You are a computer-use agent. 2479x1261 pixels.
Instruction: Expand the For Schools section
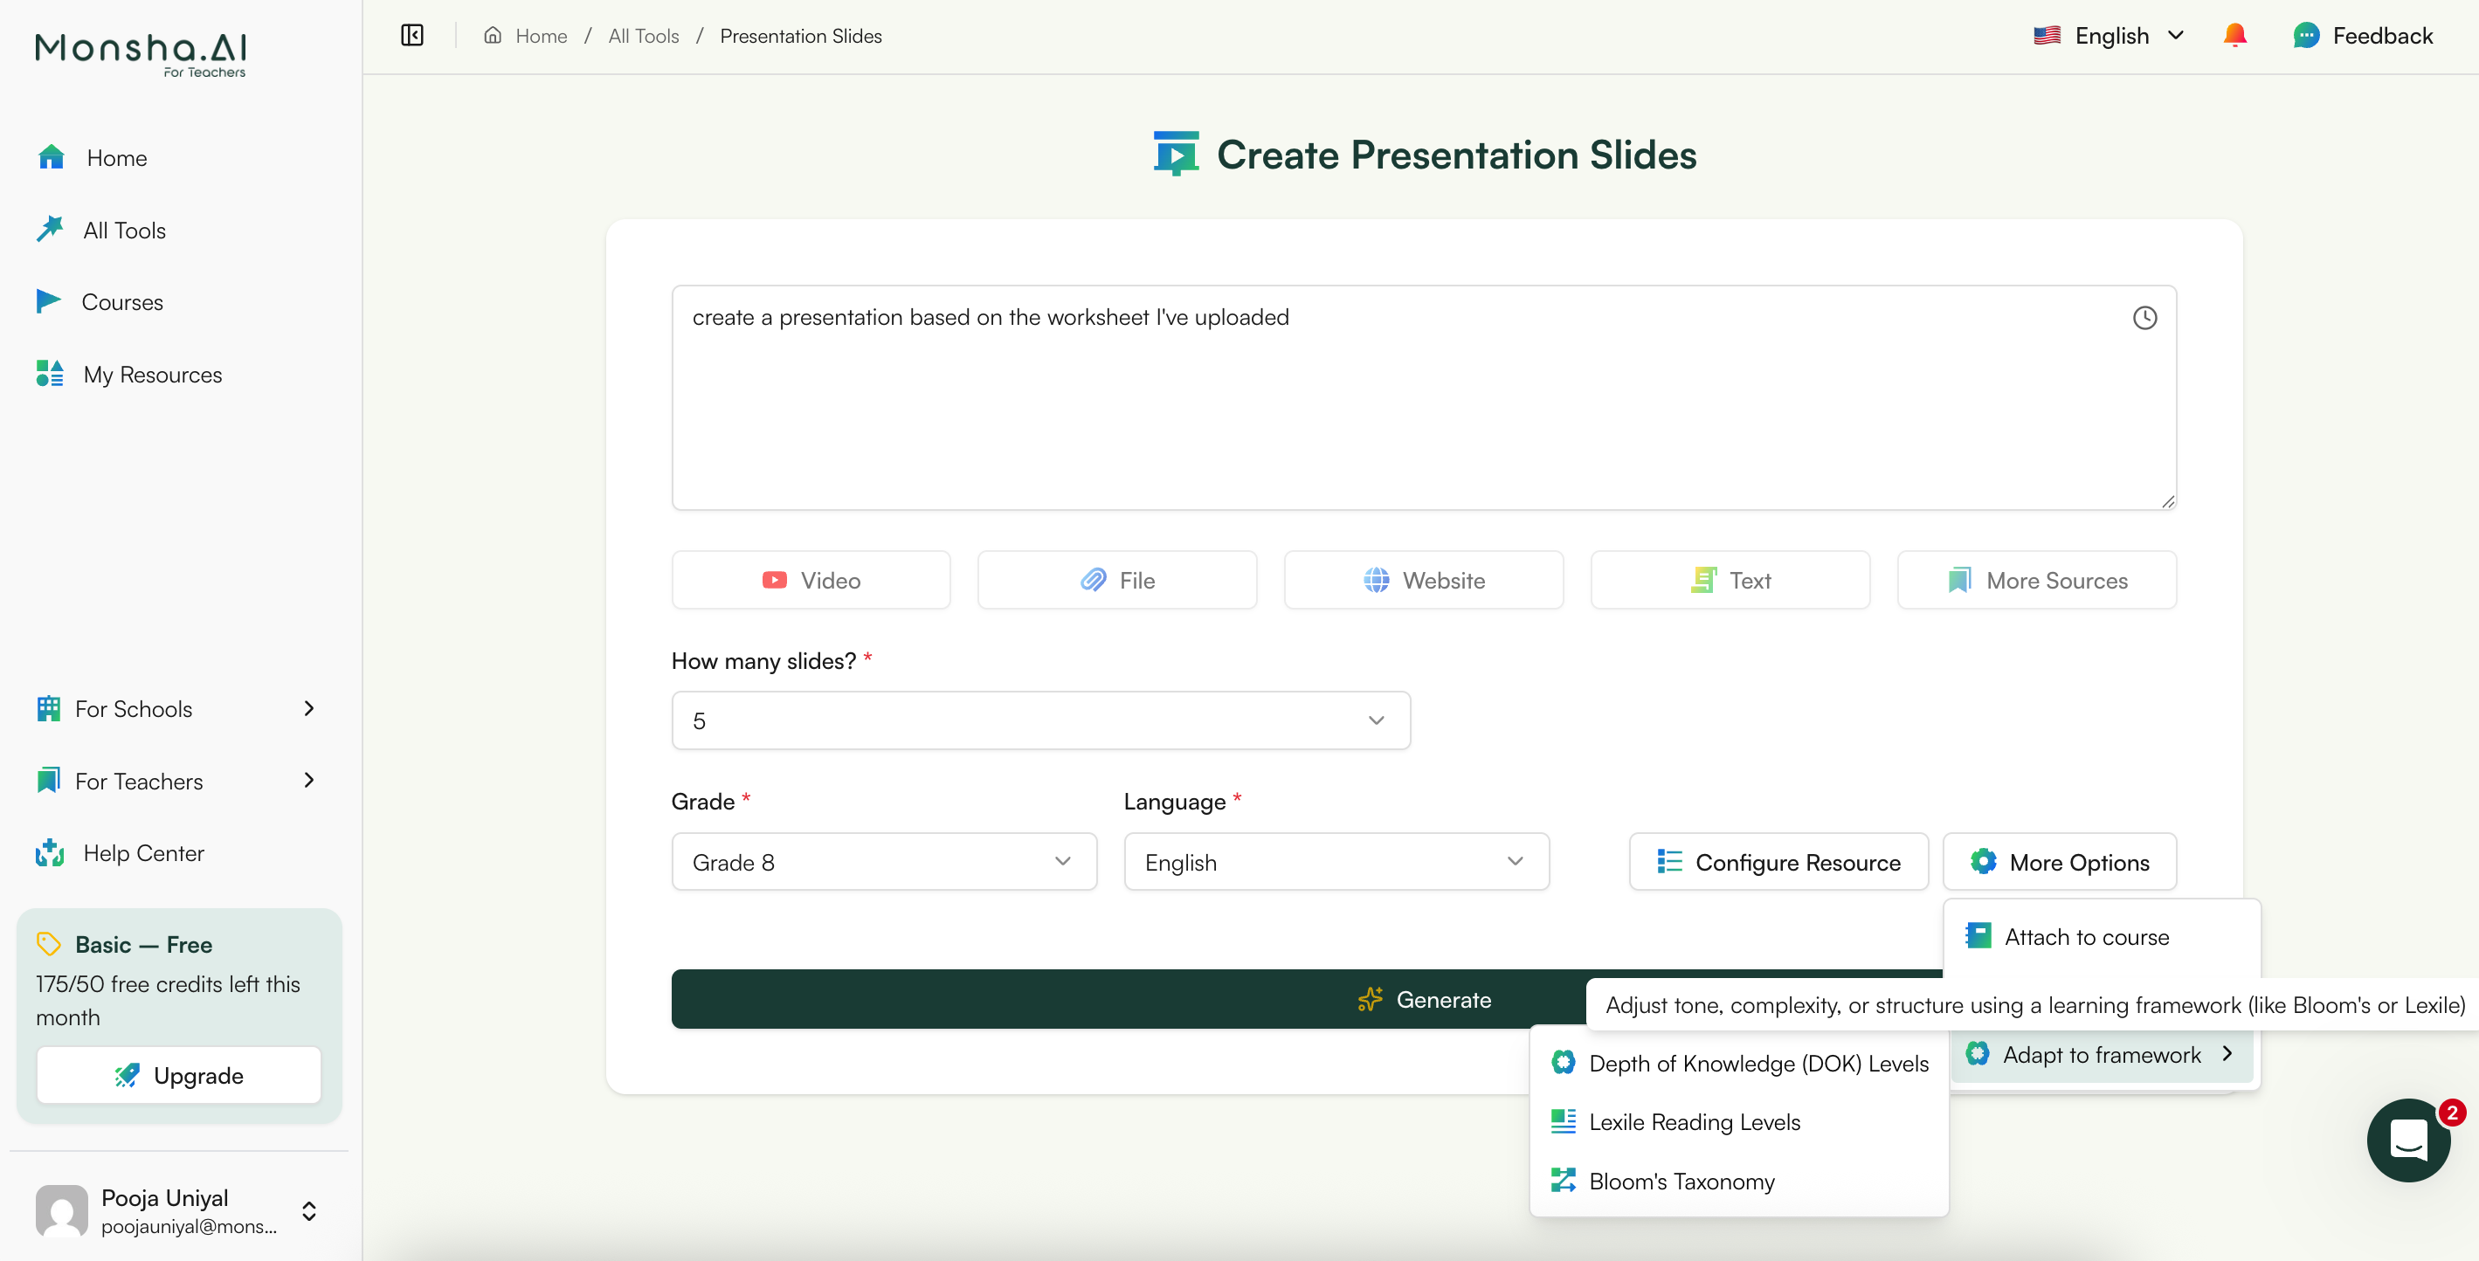[178, 708]
